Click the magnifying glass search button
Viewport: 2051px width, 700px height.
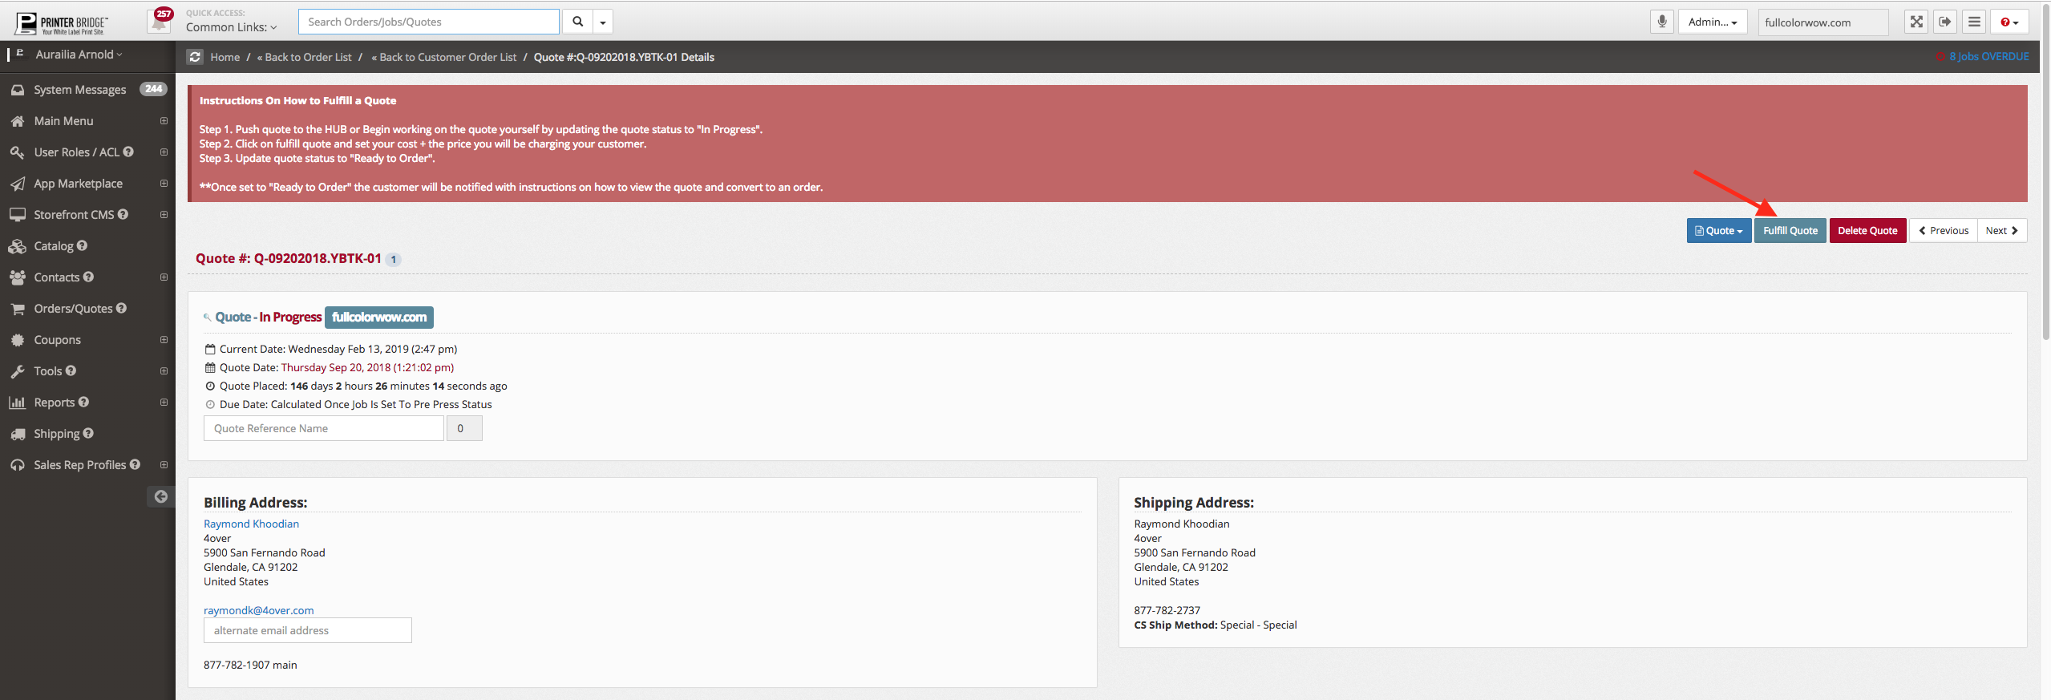click(577, 22)
